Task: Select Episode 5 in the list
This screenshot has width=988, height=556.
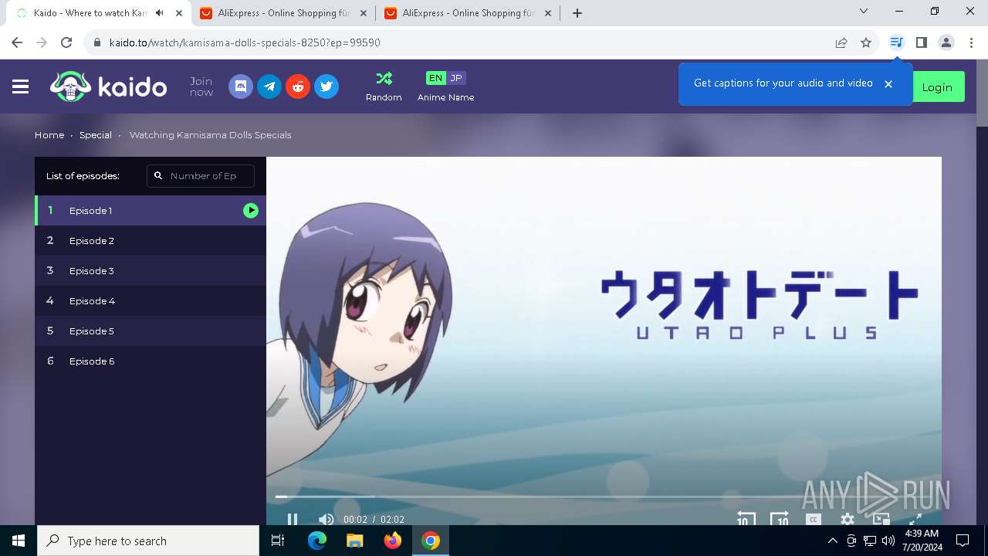Action: (x=151, y=331)
